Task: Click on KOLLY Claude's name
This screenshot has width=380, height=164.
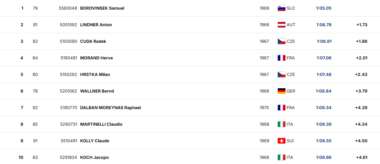Action: 95,141
